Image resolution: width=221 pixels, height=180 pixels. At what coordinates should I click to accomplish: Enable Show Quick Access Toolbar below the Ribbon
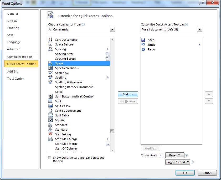pos(49,157)
